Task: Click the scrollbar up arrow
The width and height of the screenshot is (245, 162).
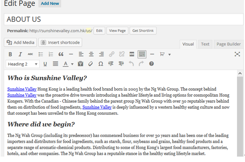Action: click(240, 73)
